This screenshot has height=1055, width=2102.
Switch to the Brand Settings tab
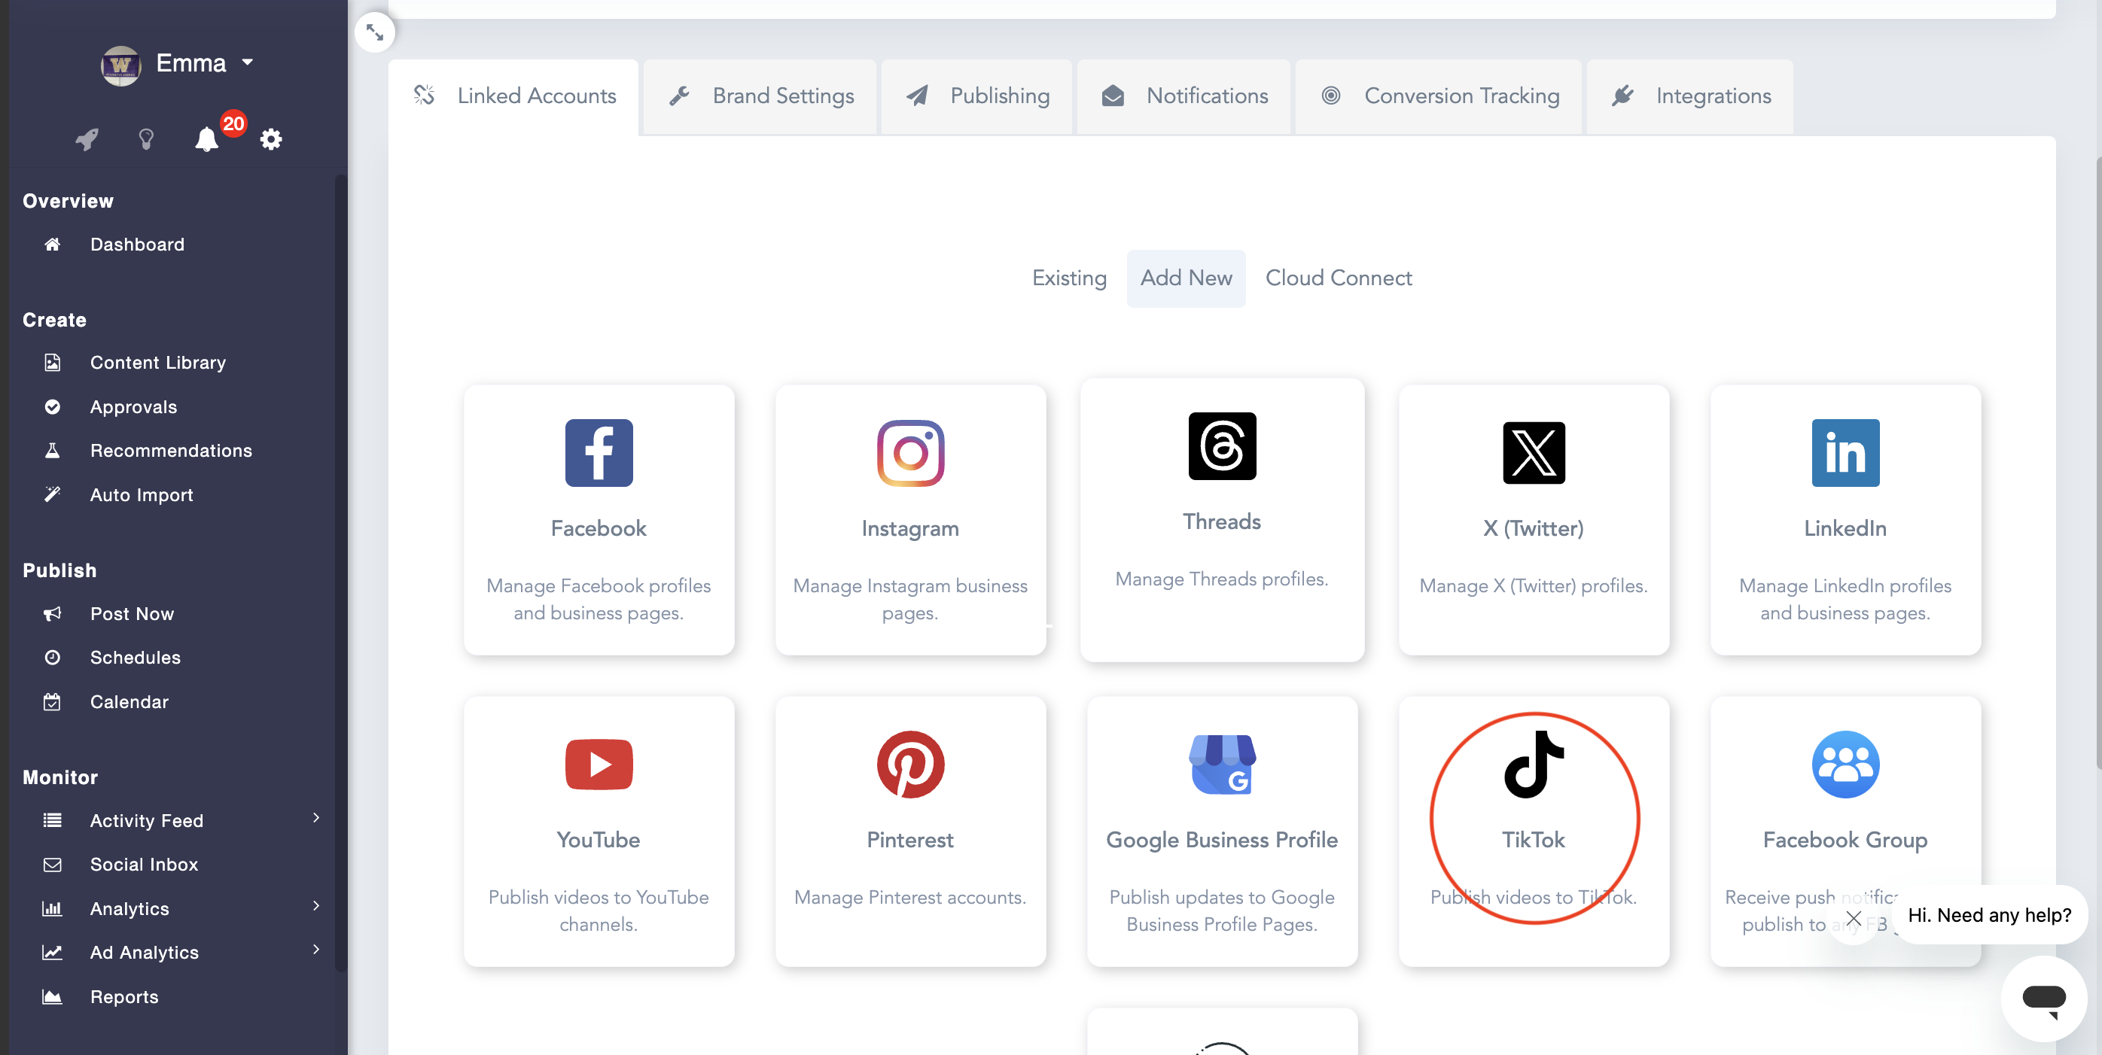pyautogui.click(x=760, y=96)
